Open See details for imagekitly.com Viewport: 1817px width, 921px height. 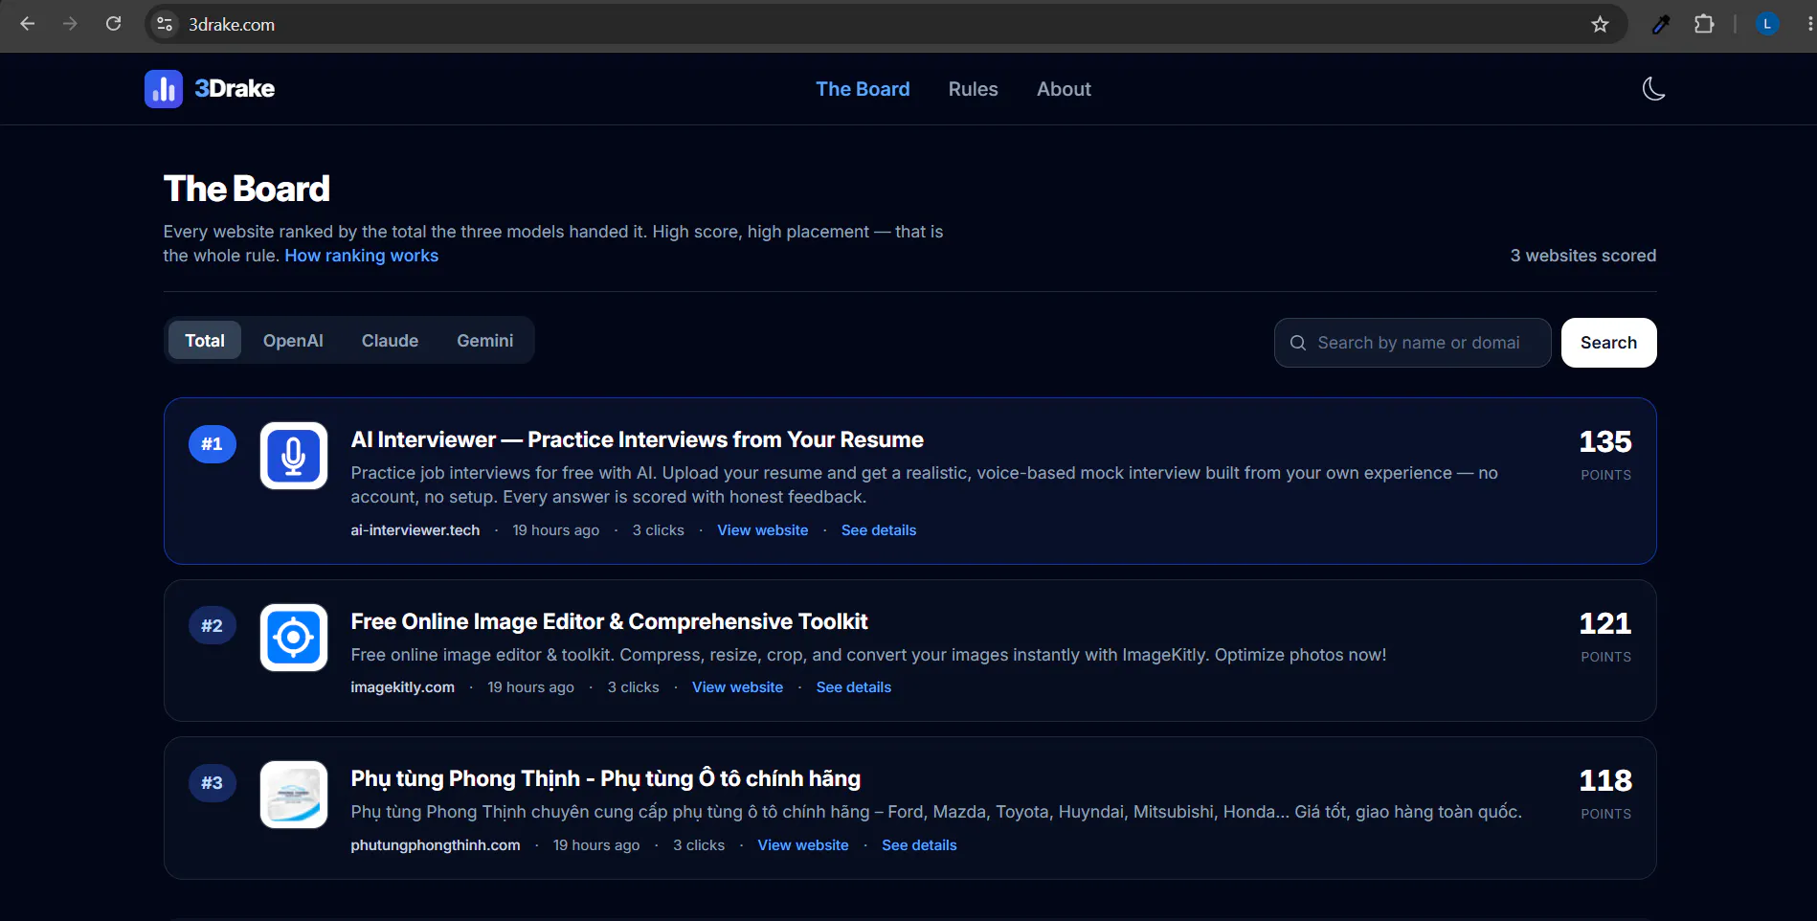853,687
